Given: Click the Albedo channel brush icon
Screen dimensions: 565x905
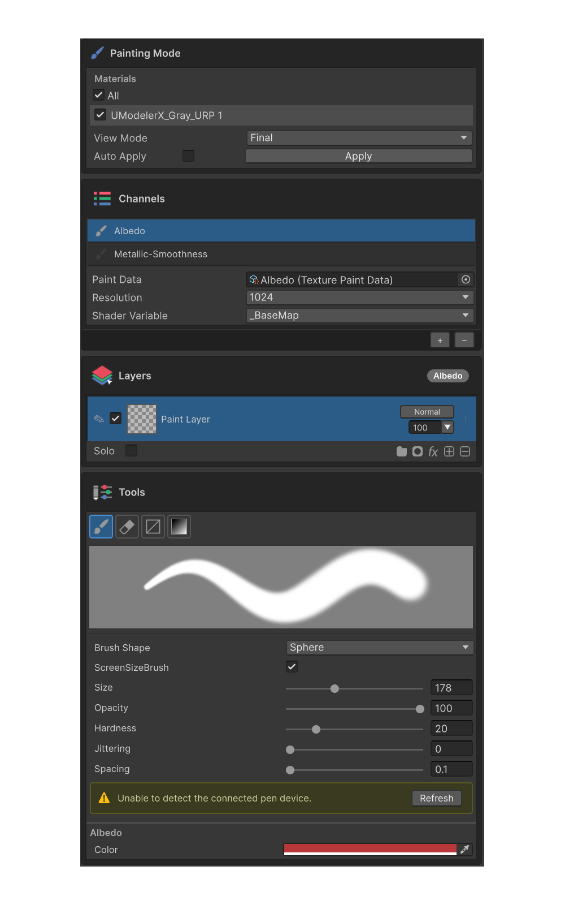Looking at the screenshot, I should [101, 231].
